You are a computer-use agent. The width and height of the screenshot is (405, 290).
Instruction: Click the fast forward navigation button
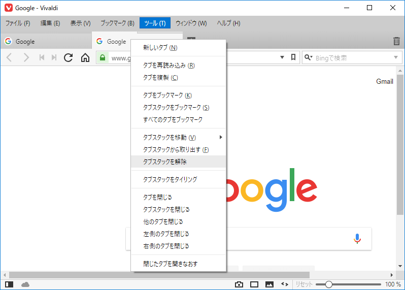point(54,57)
